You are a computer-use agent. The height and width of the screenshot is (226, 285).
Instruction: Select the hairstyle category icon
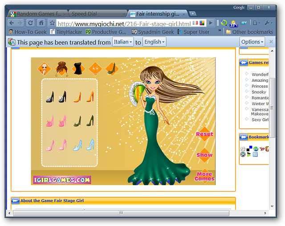[x=62, y=69]
